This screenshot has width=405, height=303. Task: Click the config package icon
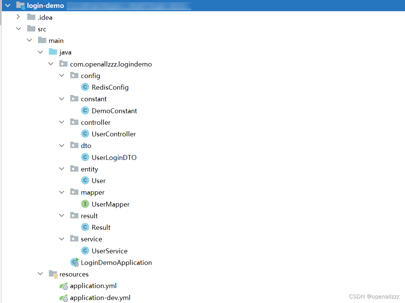tap(74, 75)
